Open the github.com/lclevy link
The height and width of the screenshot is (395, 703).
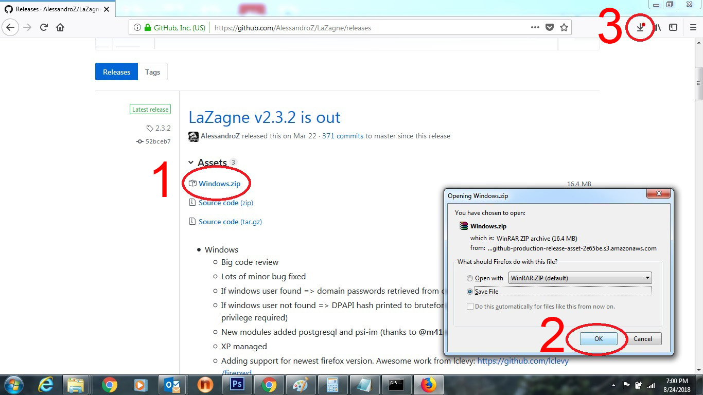pos(523,361)
